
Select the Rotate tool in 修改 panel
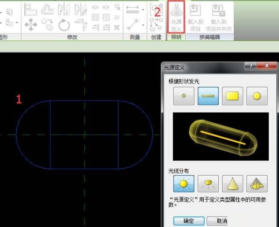(x=64, y=25)
